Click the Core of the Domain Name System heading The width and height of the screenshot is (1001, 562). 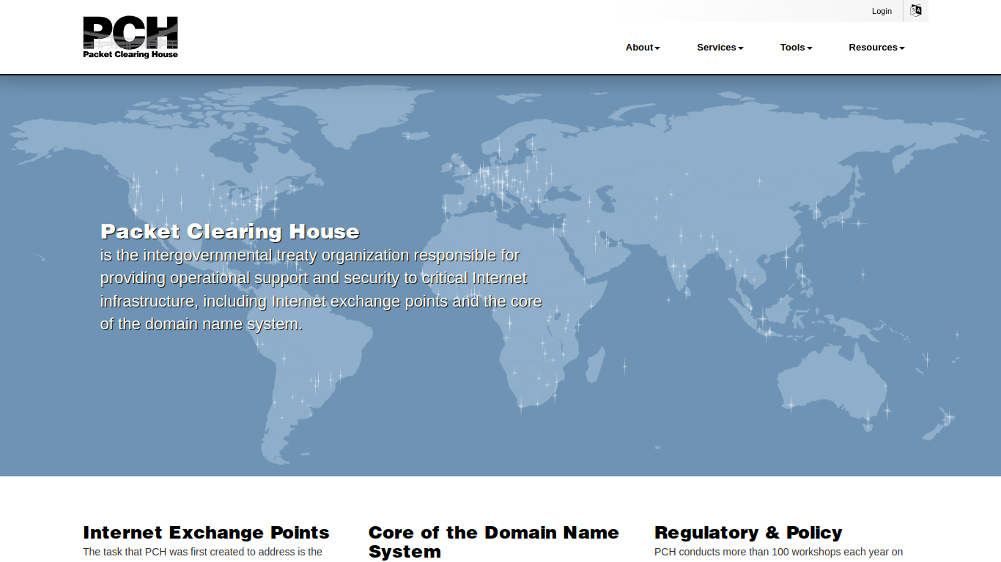coord(494,542)
